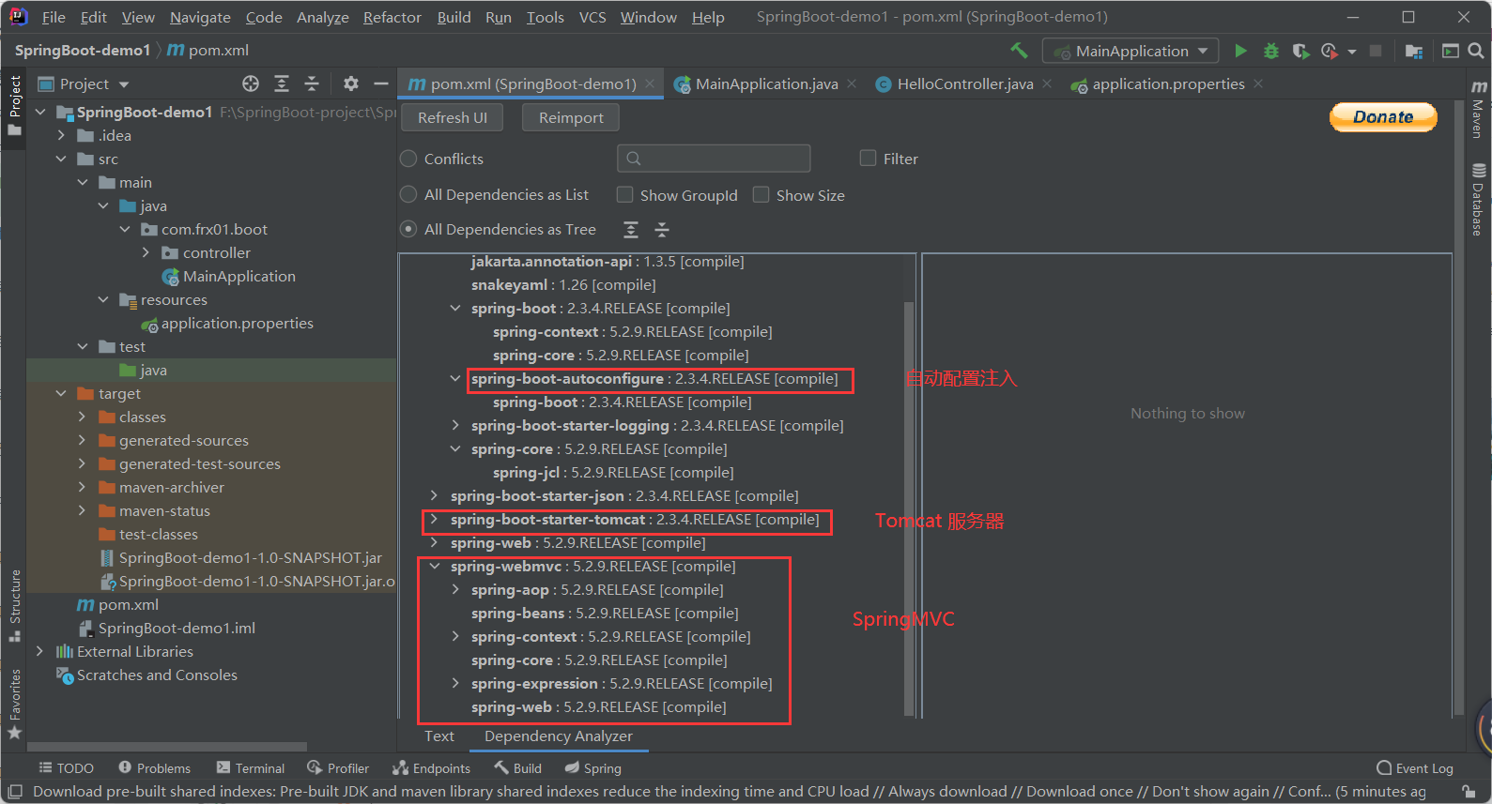Open the Spring tool window
The width and height of the screenshot is (1492, 804).
[x=592, y=768]
